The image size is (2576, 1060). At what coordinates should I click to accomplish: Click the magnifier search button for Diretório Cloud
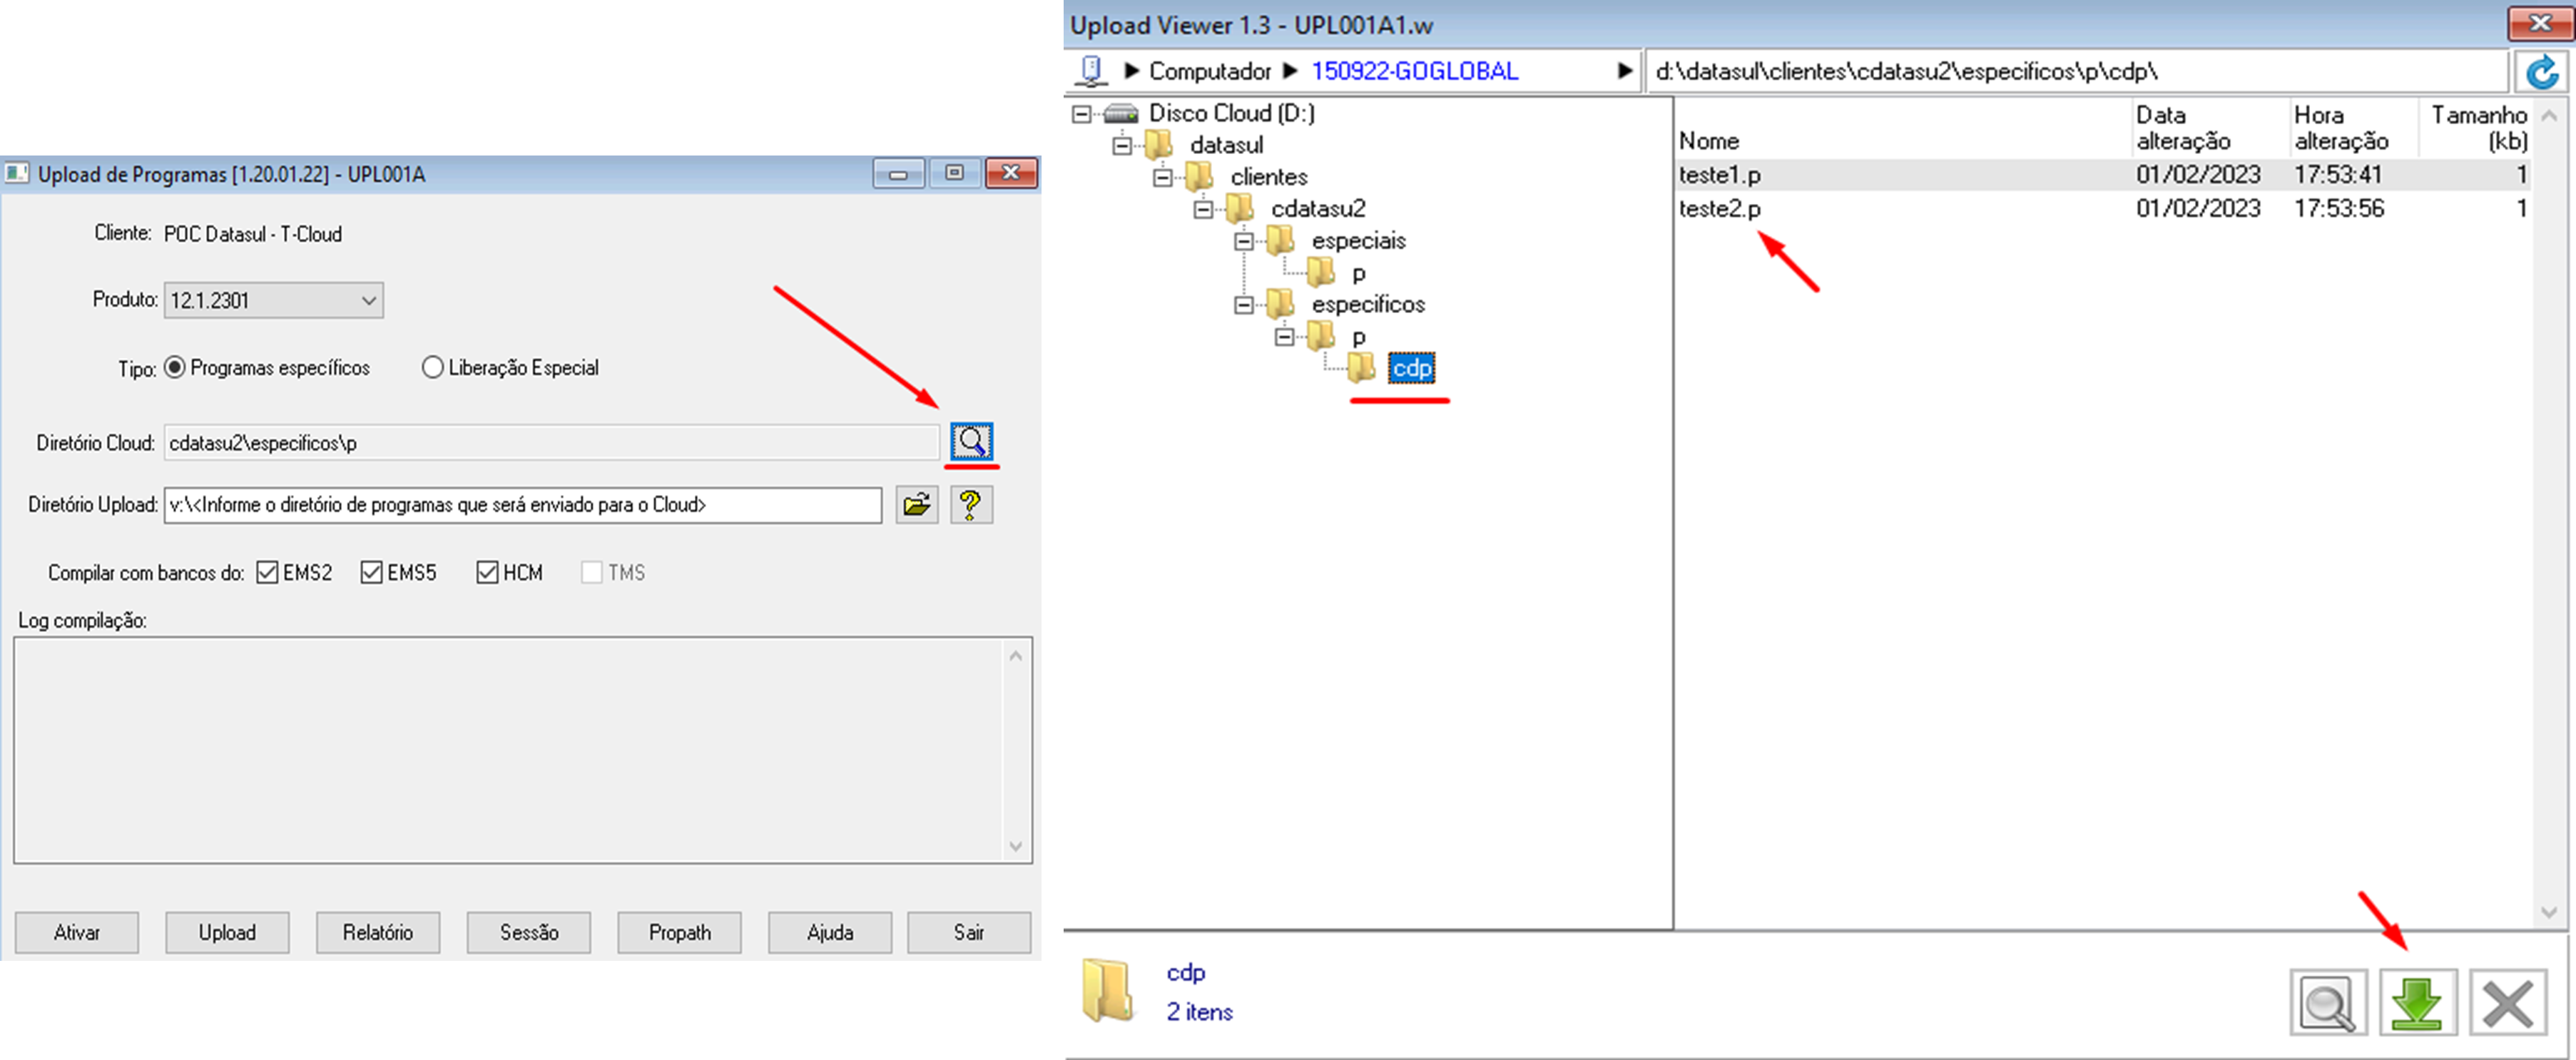tap(971, 441)
